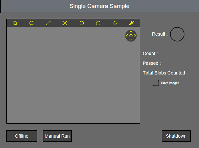Click the Offline button
Viewport: 199px width, 148px height.
22,136
